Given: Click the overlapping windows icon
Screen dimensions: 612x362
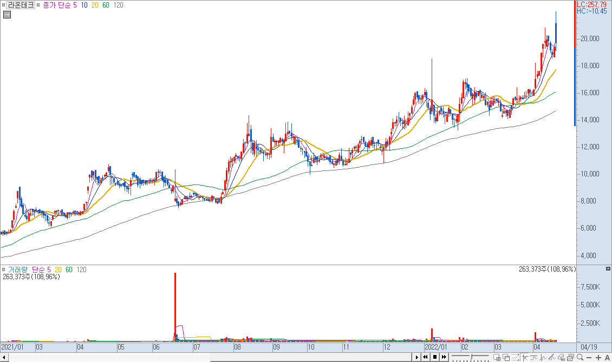Looking at the screenshot, I should pyautogui.click(x=506, y=357).
